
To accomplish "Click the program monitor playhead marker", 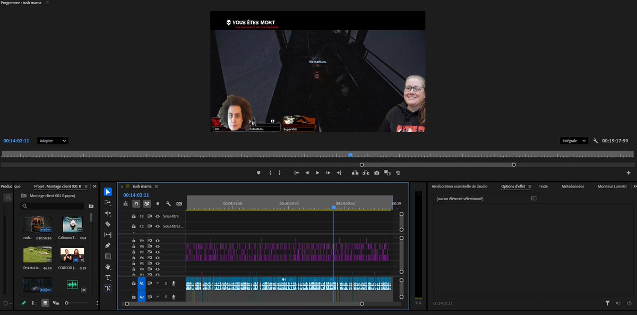I will [350, 155].
